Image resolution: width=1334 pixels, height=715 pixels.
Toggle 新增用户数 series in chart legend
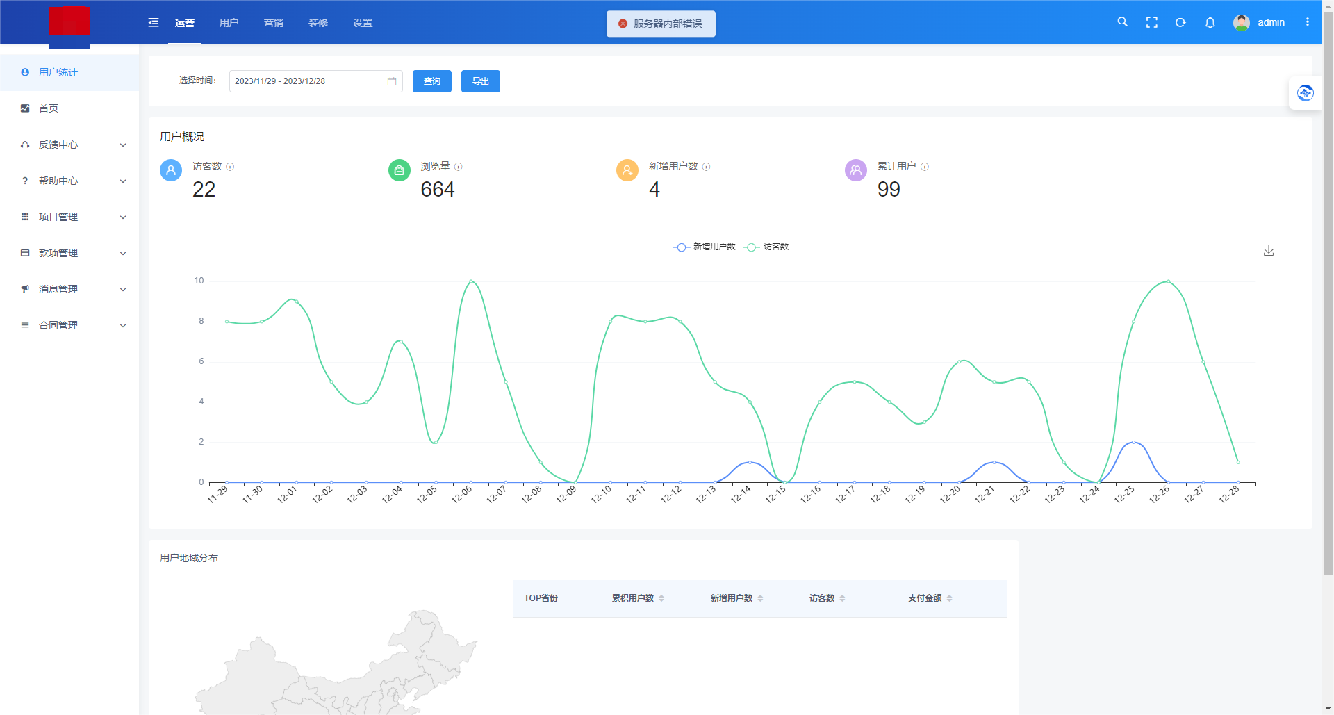tap(704, 247)
